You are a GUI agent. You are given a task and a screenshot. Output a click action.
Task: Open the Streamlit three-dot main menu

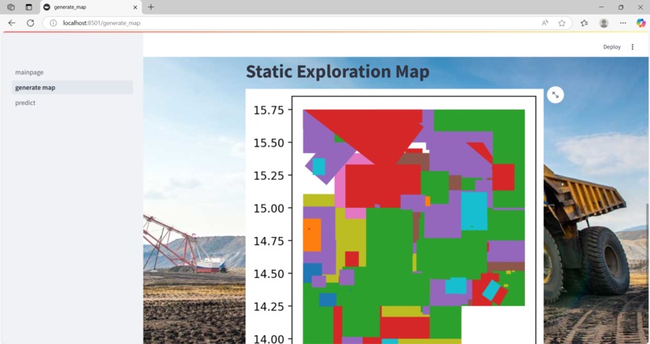632,48
